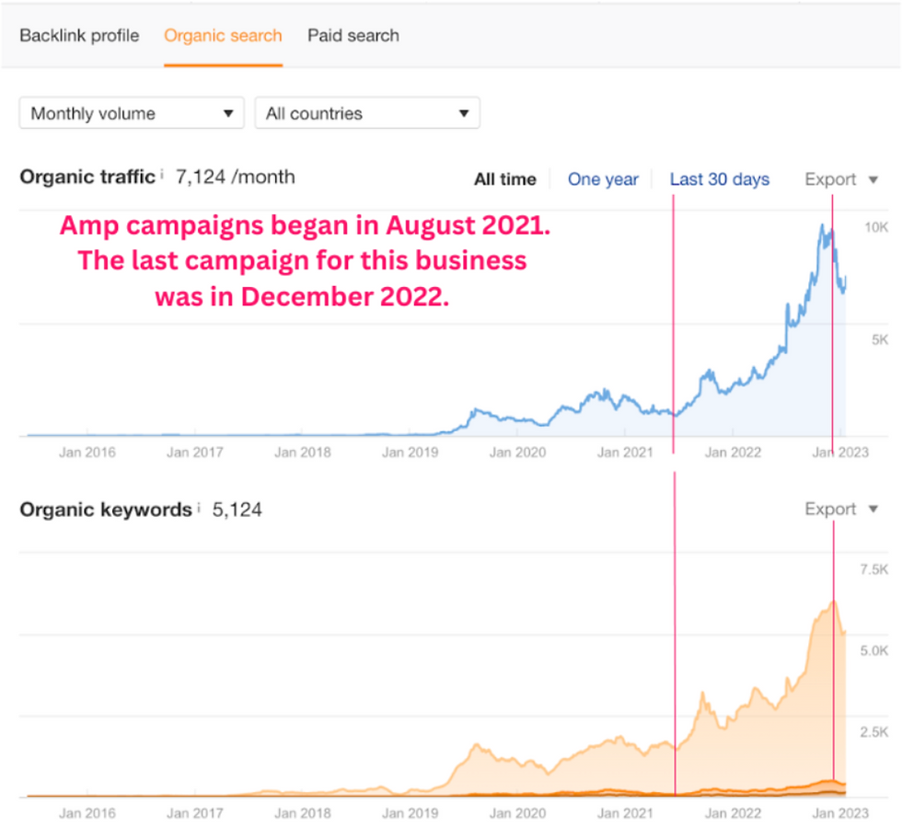Click the Organic traffic Export arrow
The width and height of the screenshot is (902, 828).
(x=873, y=180)
